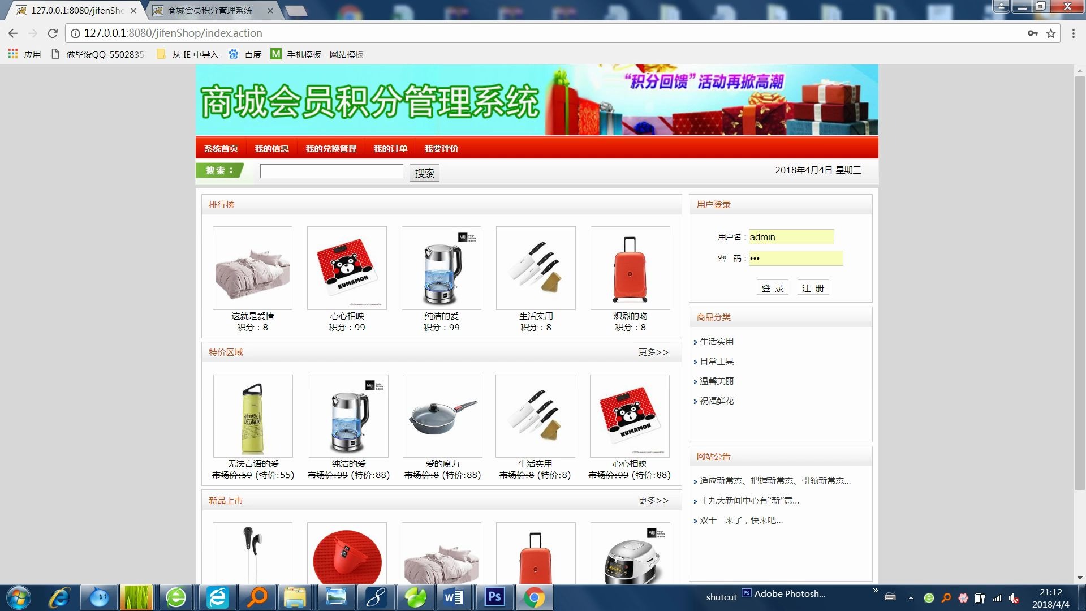Open Word from the taskbar

click(454, 597)
